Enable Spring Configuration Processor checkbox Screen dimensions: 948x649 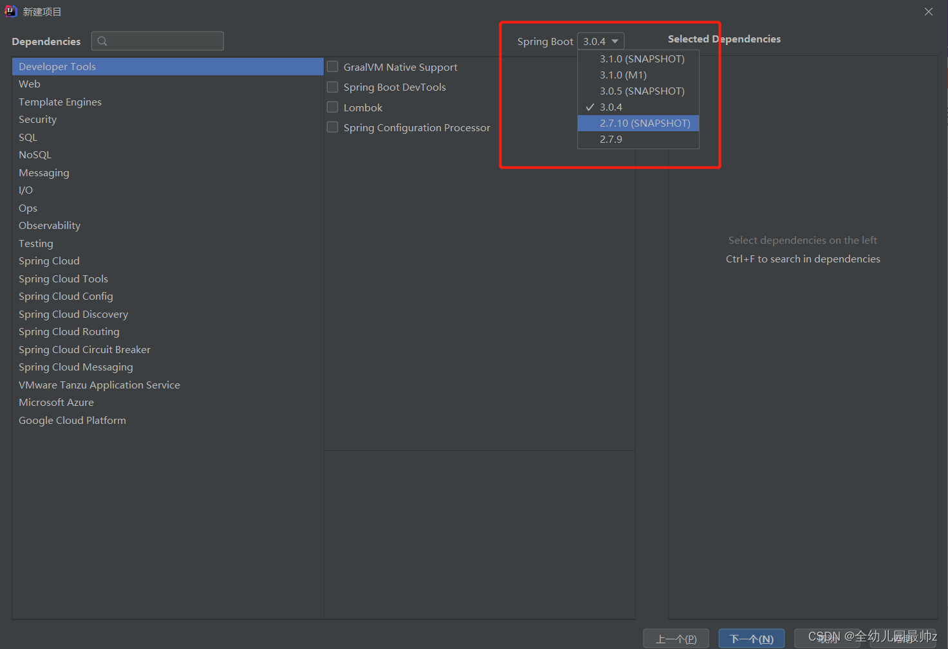click(x=333, y=127)
